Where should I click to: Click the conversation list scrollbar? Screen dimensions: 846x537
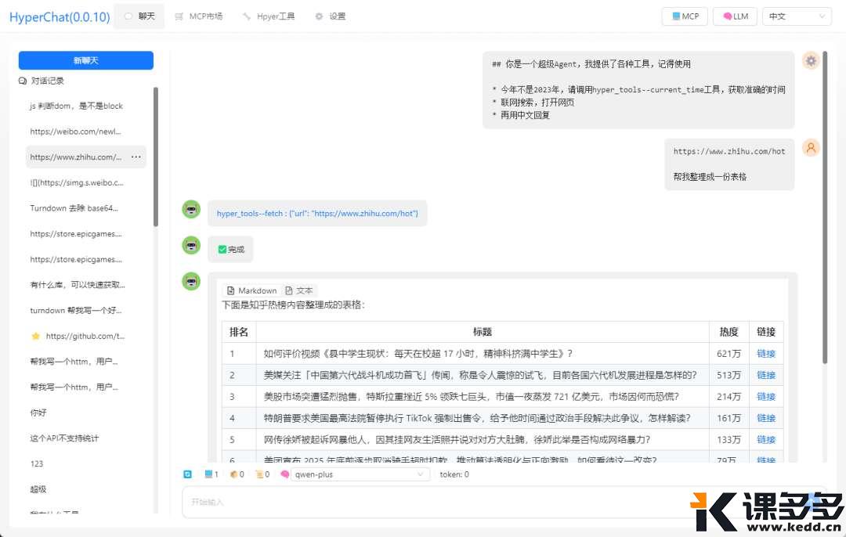coord(156,157)
